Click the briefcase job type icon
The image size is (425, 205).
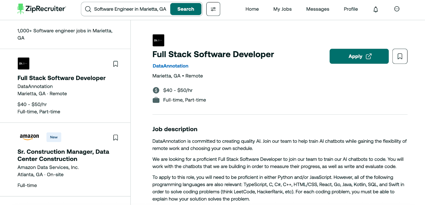tap(156, 100)
